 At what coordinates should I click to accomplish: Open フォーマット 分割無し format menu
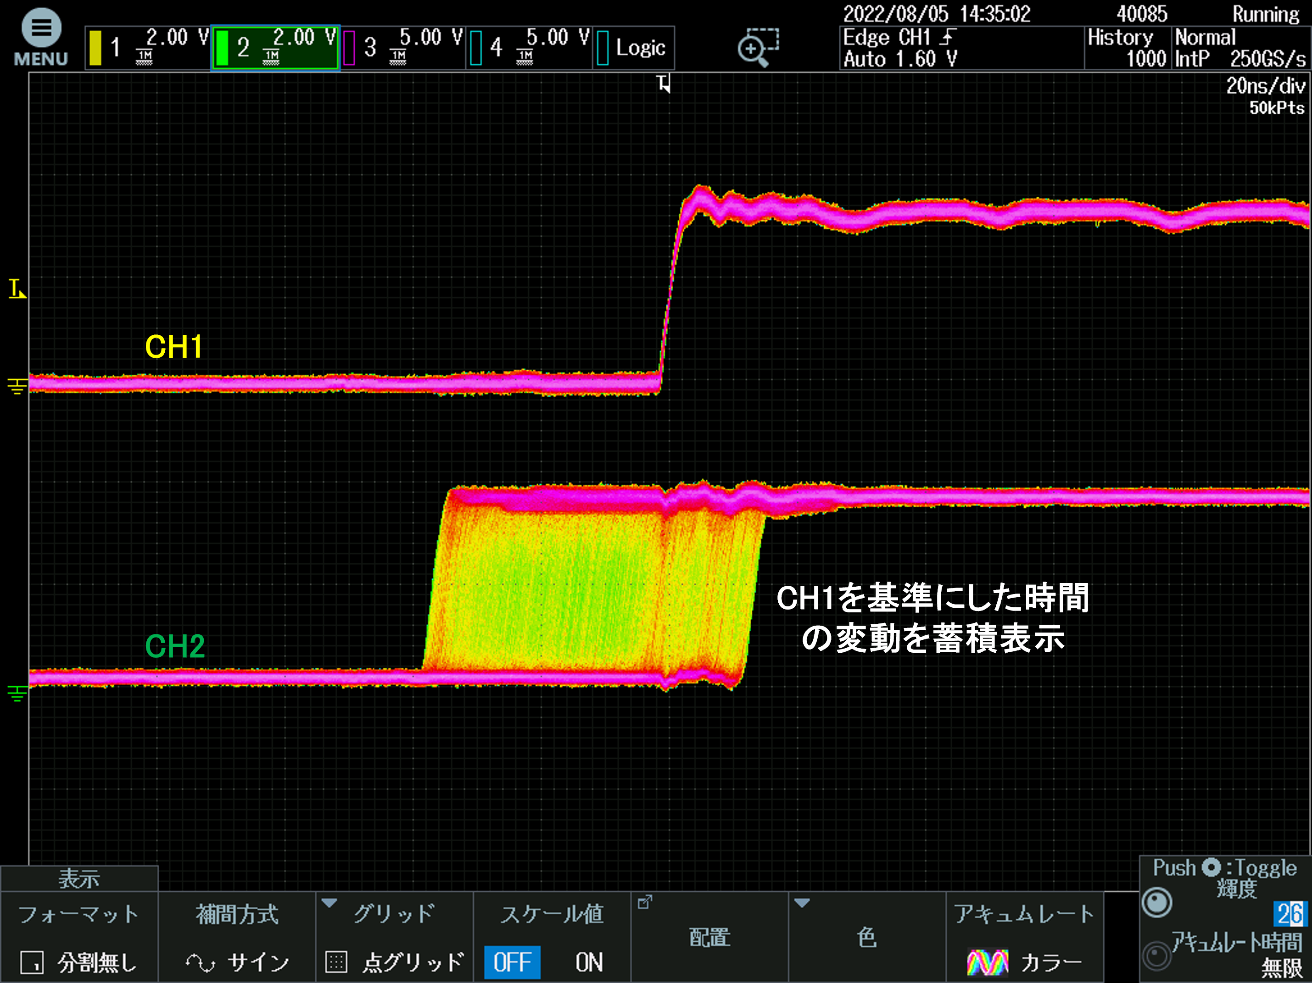point(79,937)
